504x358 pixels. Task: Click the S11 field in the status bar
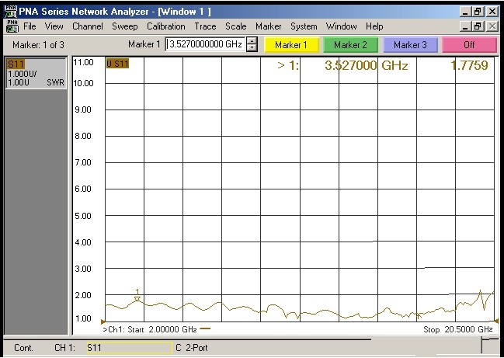click(129, 348)
